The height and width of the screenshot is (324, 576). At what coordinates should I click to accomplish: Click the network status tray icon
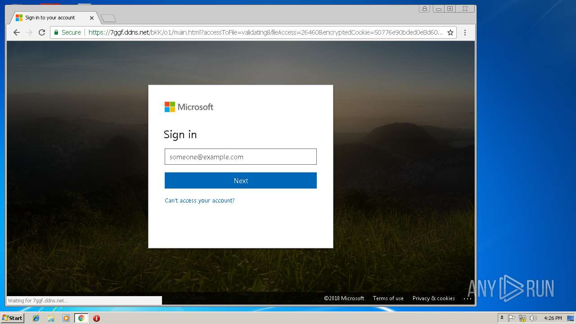tap(522, 318)
